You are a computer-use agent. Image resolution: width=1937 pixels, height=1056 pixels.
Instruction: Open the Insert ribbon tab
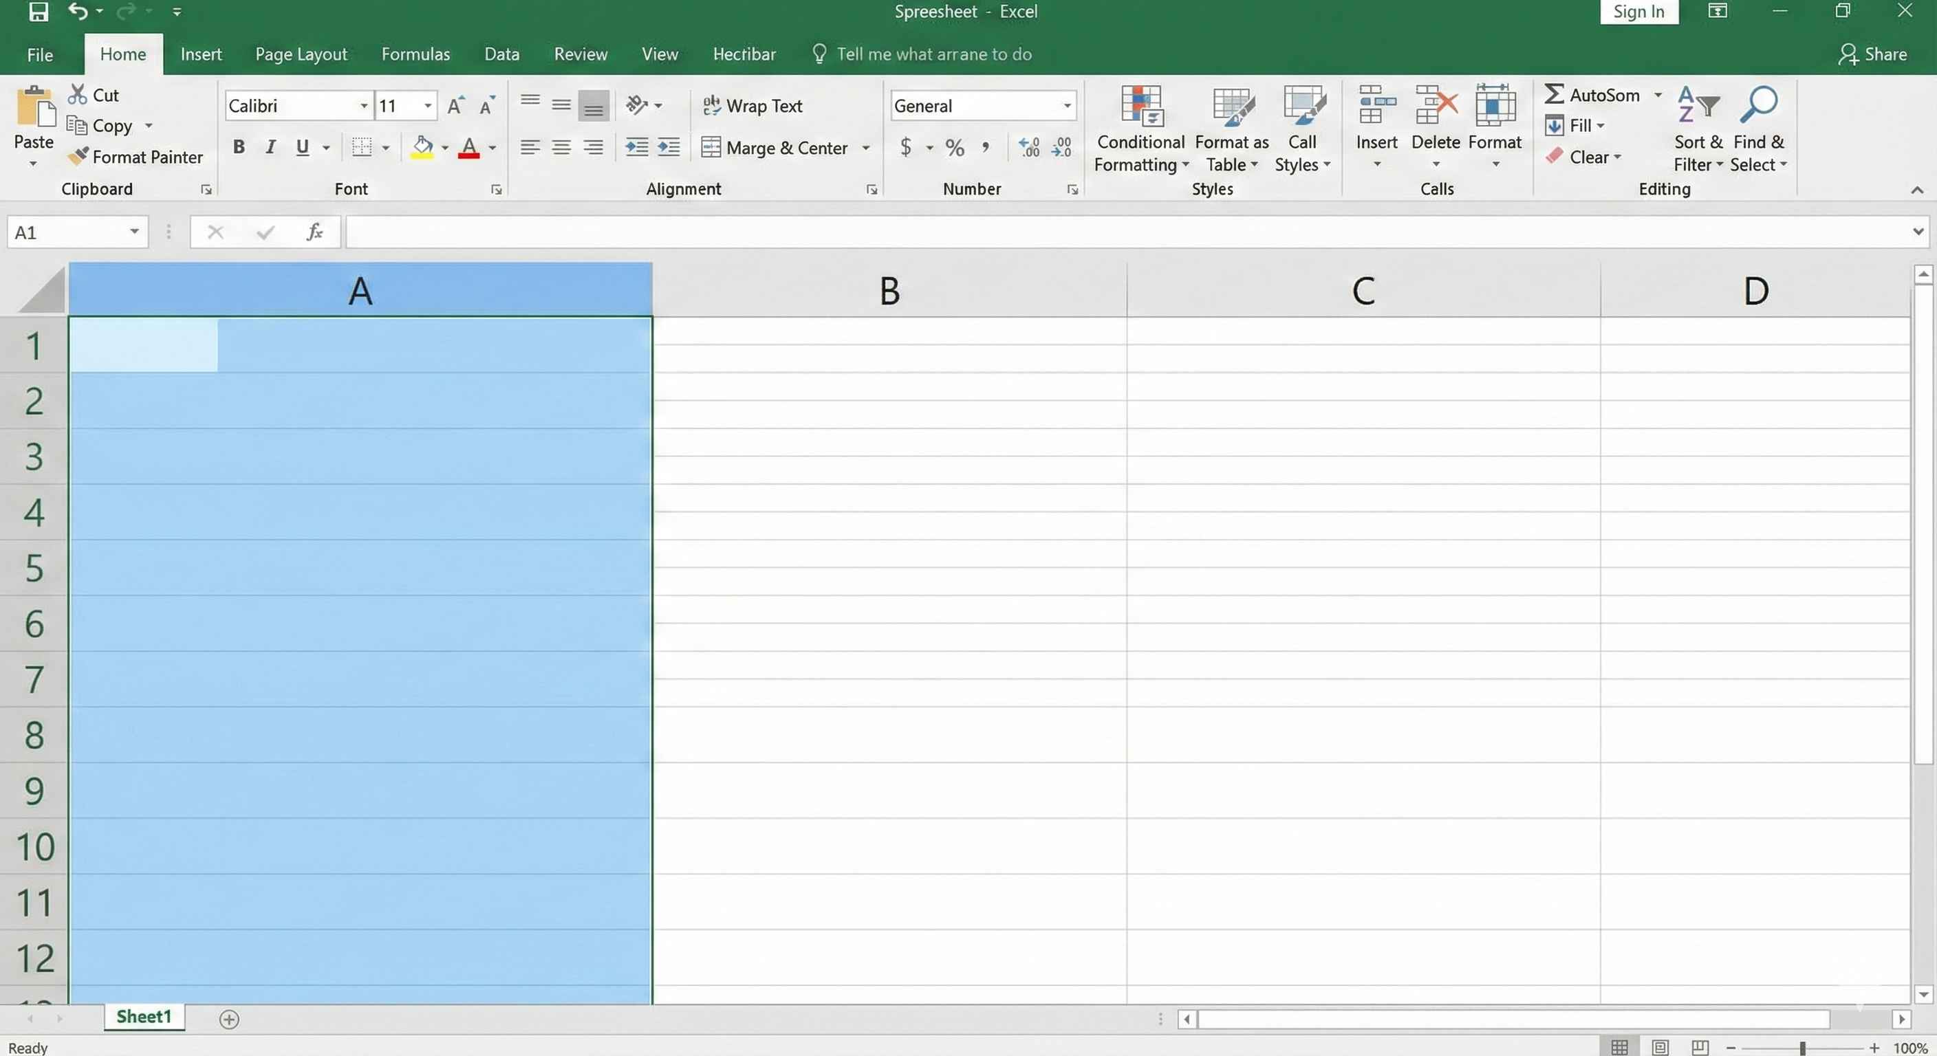click(x=201, y=54)
